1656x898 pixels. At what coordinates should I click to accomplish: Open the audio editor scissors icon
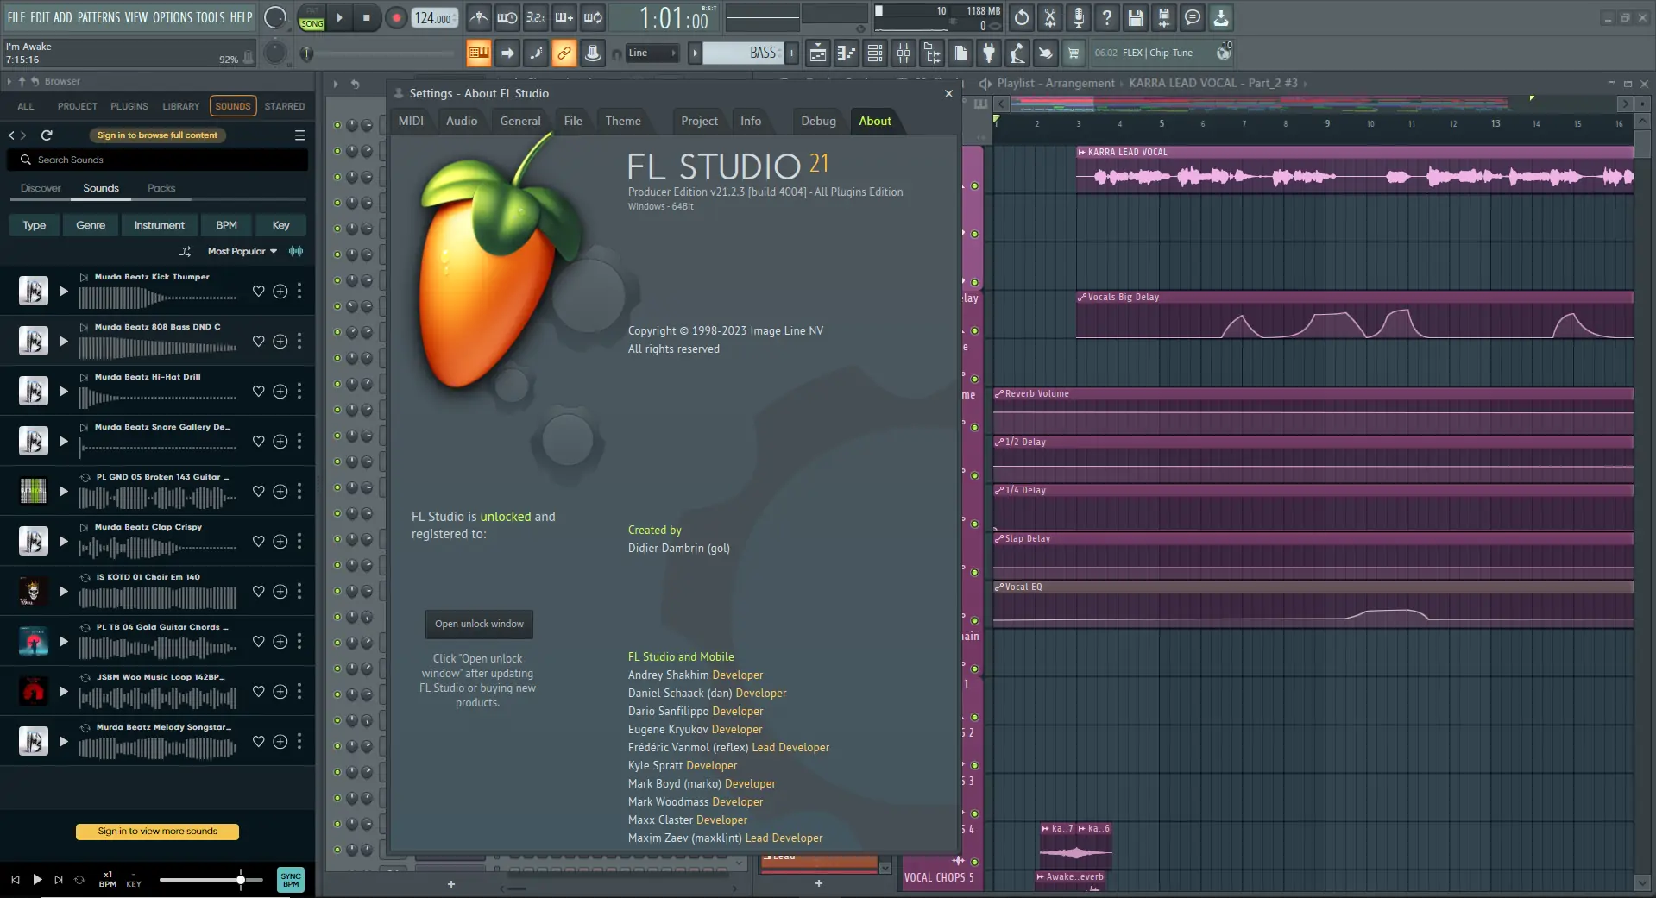point(1050,17)
